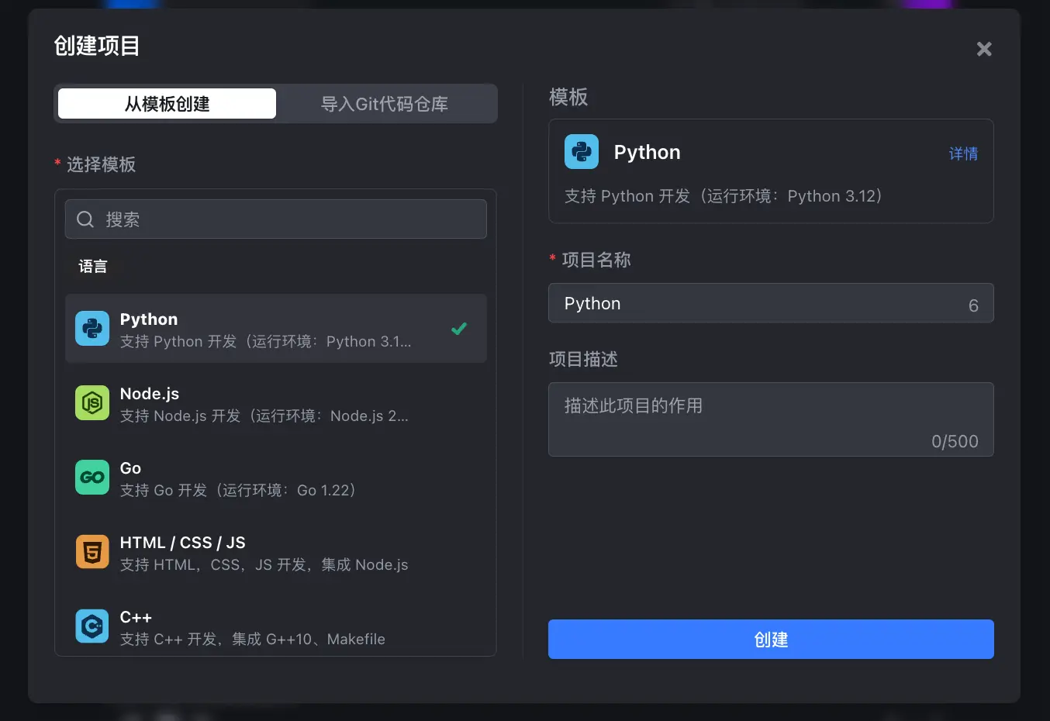This screenshot has height=721, width=1050.
Task: Click the magnifier icon in the search box
Action: pos(85,219)
